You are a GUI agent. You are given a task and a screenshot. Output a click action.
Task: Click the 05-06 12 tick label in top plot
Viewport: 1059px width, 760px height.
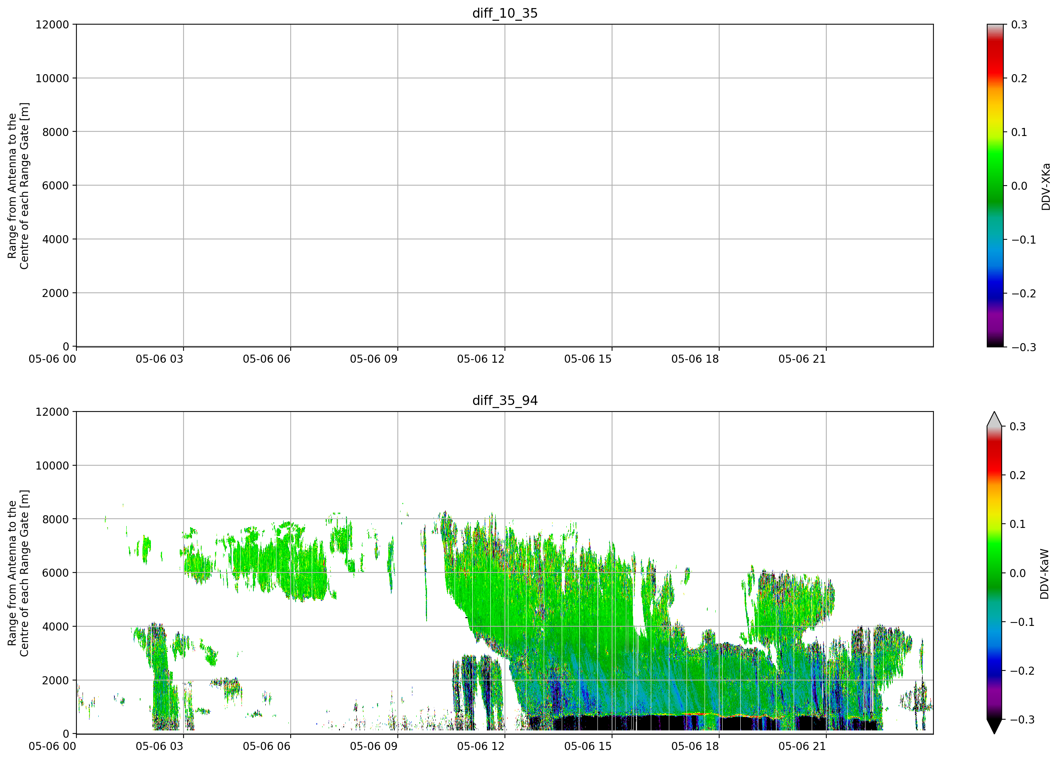(x=481, y=359)
